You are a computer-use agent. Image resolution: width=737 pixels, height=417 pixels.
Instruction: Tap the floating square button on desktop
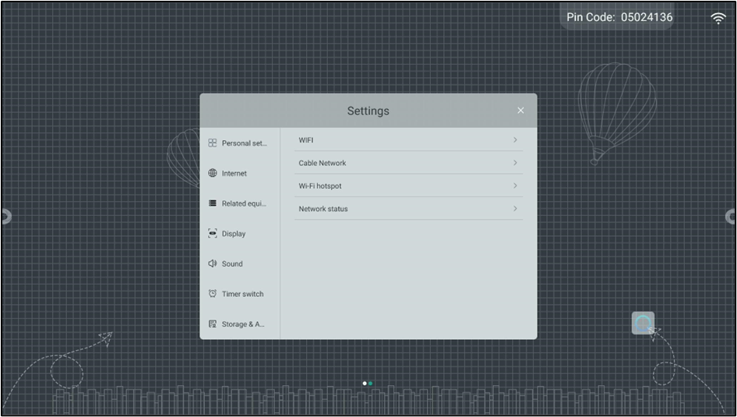(x=643, y=323)
